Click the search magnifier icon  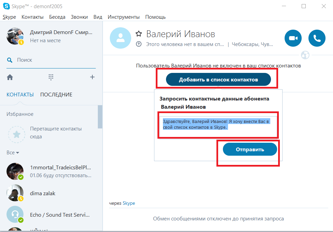pyautogui.click(x=10, y=60)
